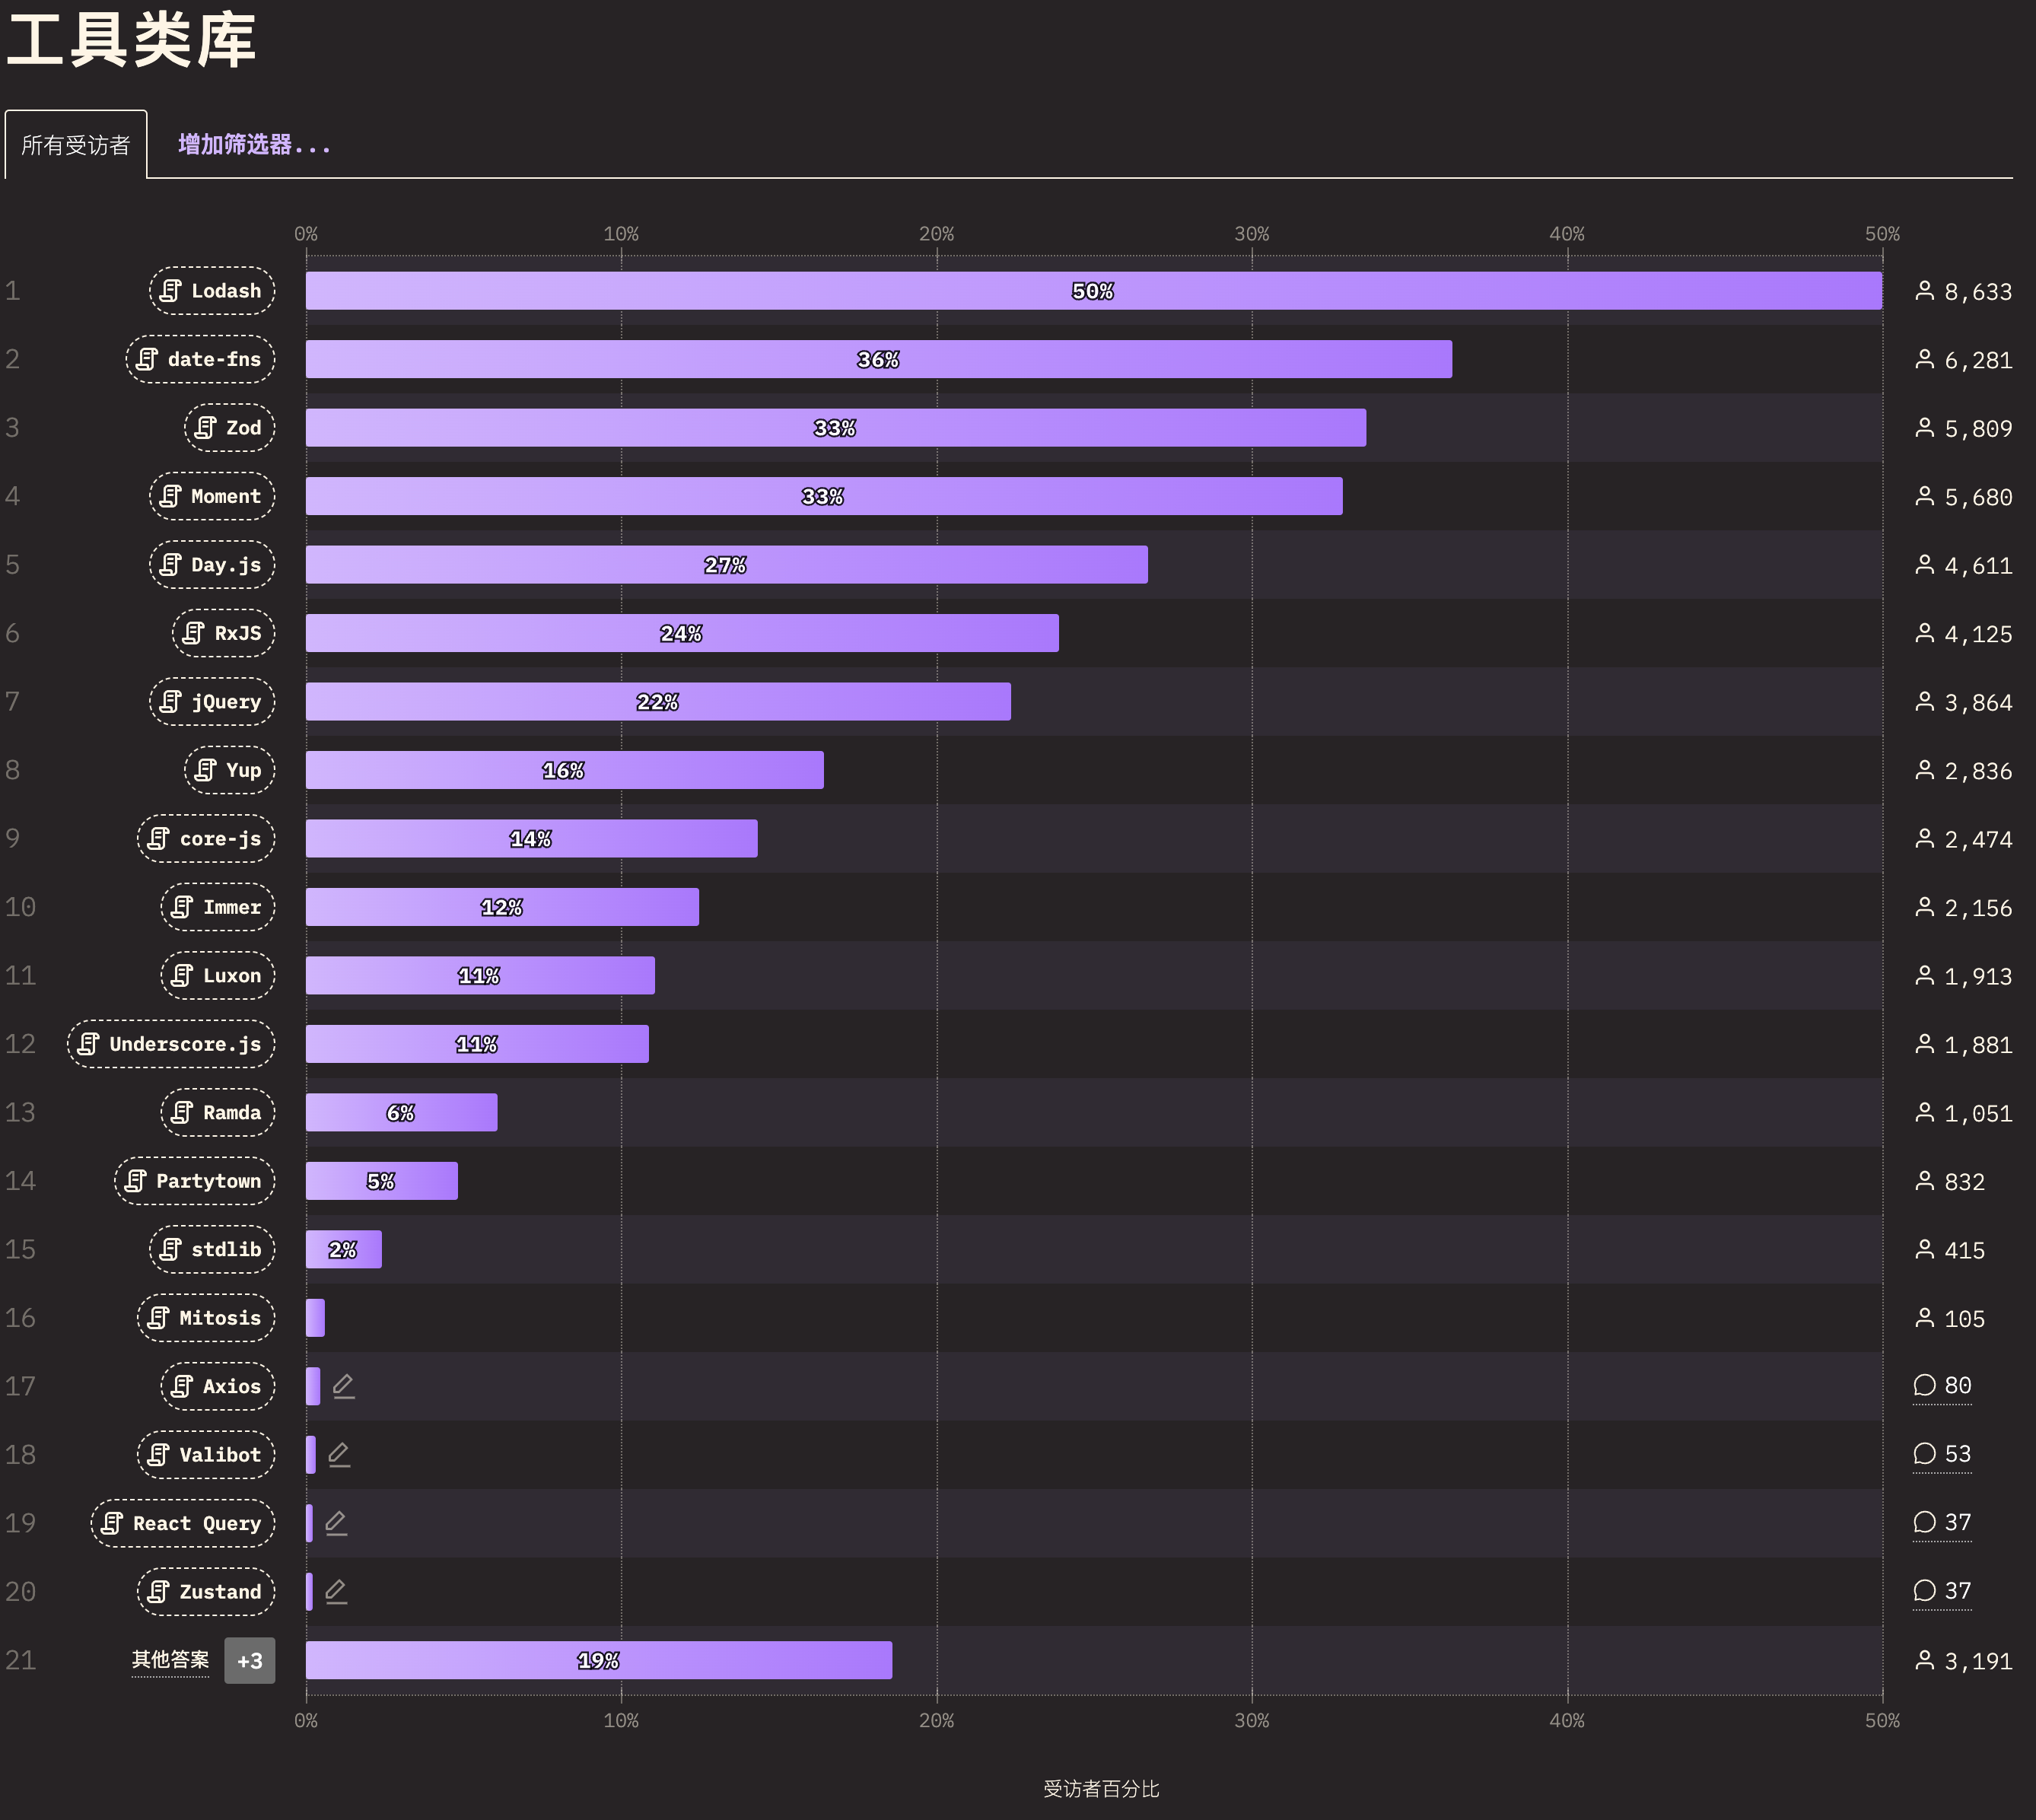This screenshot has height=1820, width=2036.
Task: Click the Partytown respondent count 832
Action: (x=1950, y=1182)
